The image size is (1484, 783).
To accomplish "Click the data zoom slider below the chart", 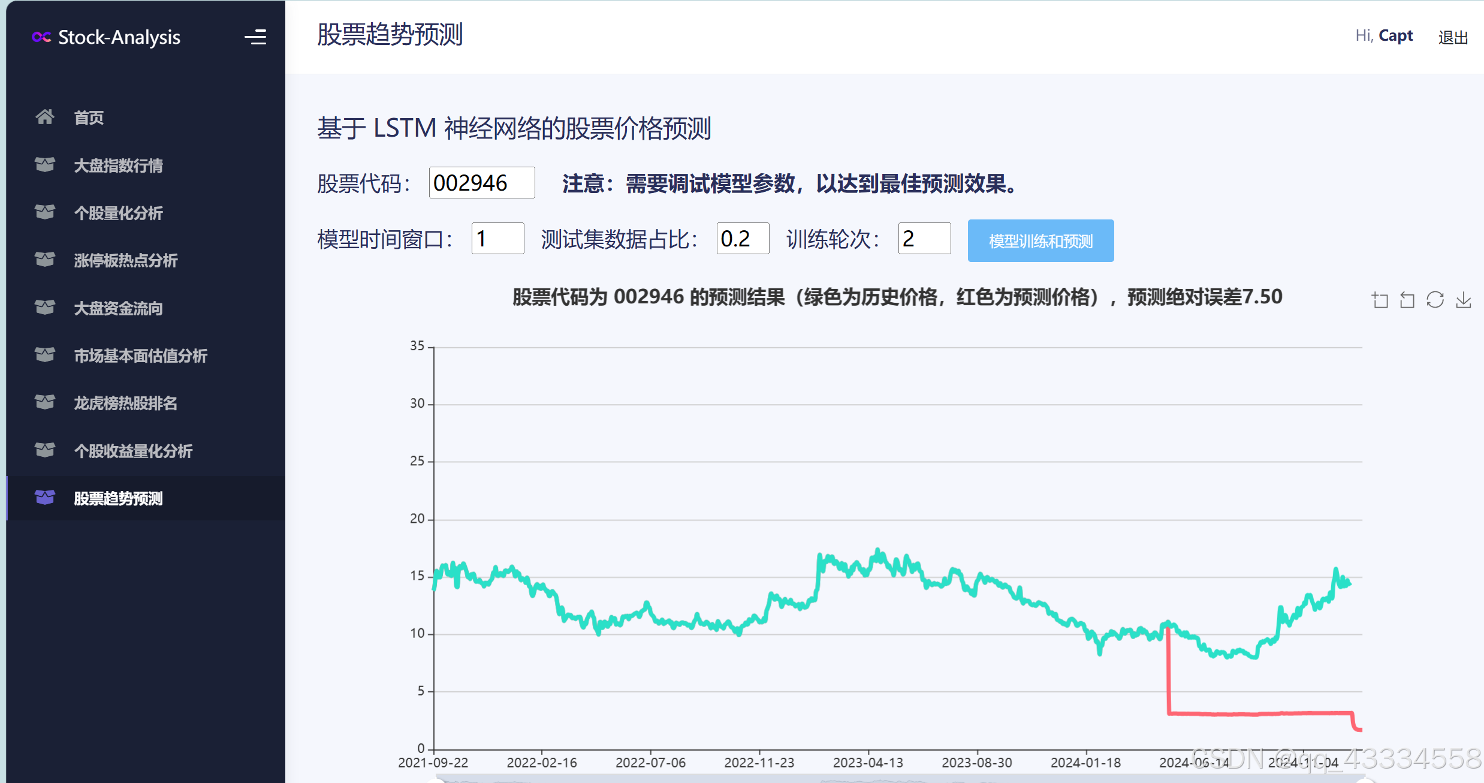I will pos(899,779).
